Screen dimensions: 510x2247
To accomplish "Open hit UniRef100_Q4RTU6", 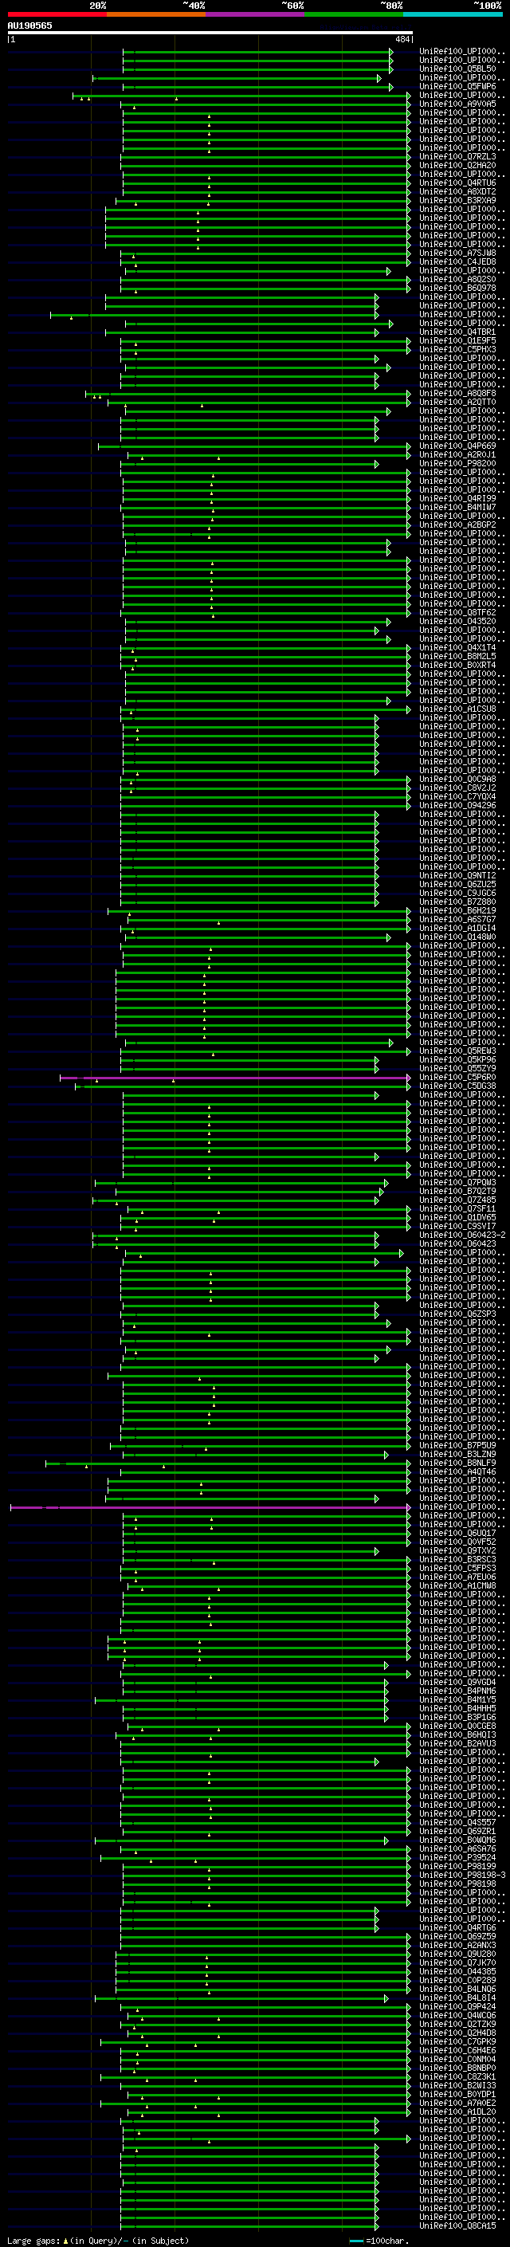I will point(457,183).
